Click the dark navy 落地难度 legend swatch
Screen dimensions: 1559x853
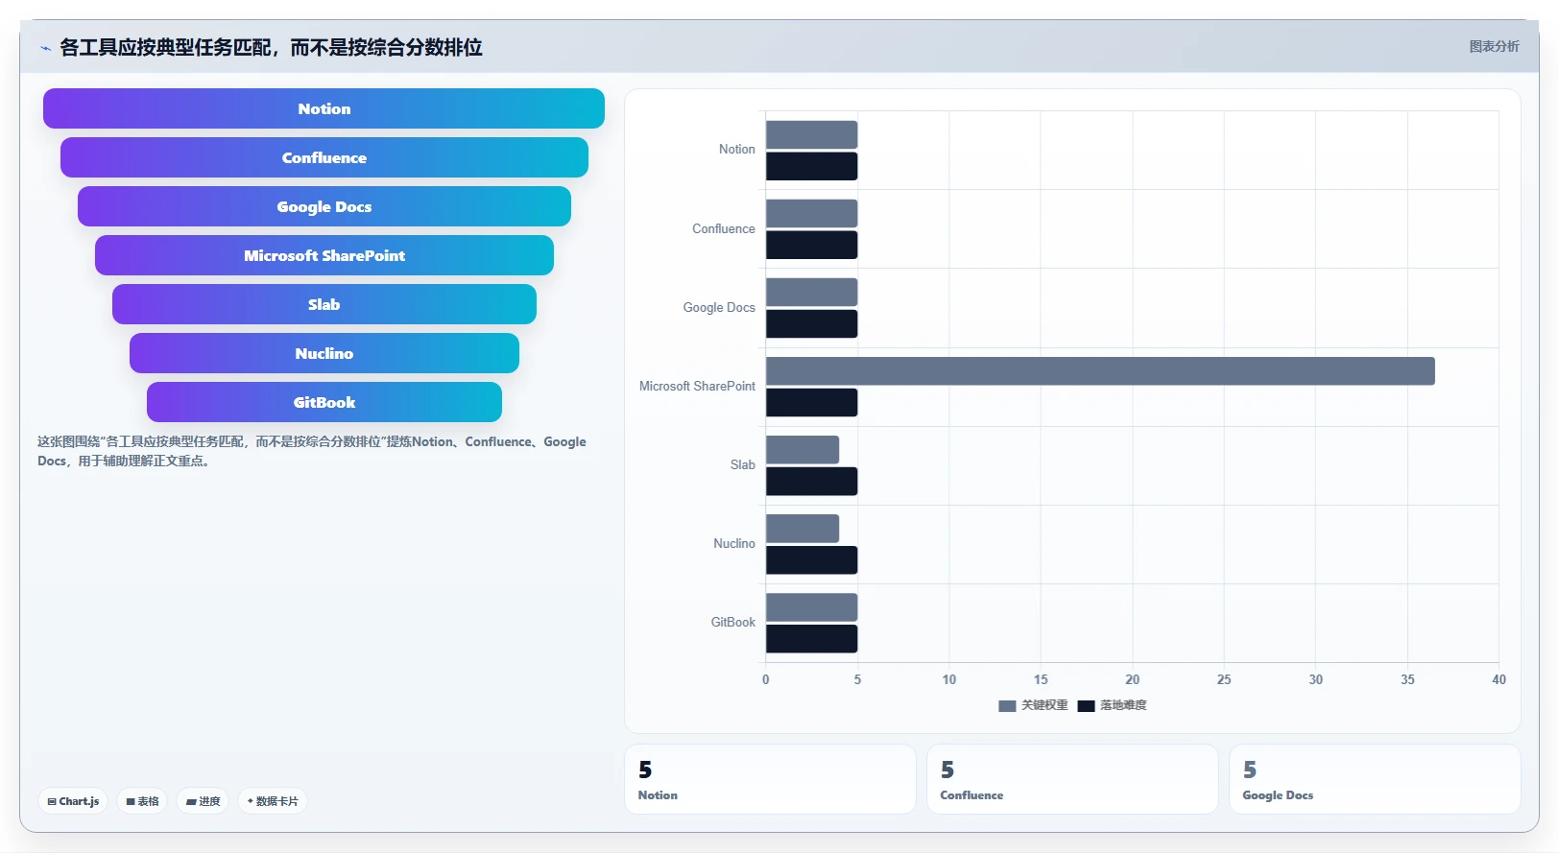click(x=1086, y=706)
